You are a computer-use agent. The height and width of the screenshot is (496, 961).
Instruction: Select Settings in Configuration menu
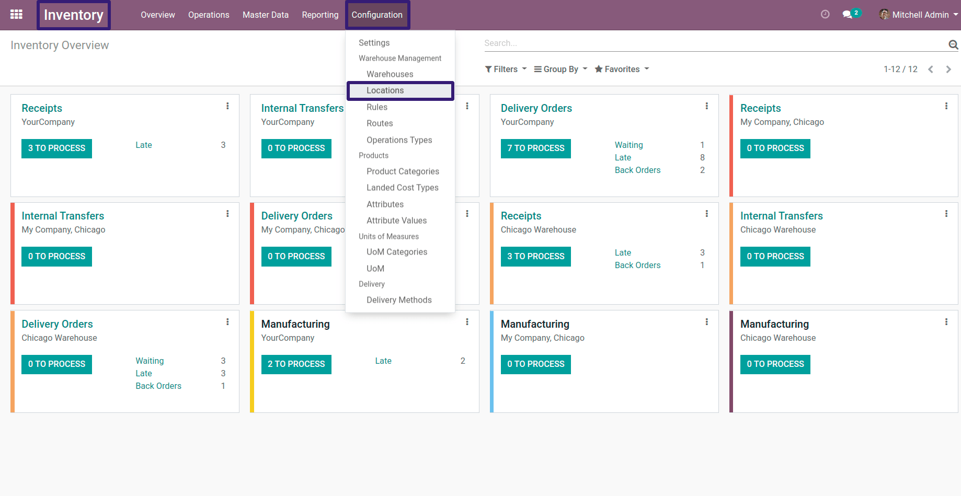click(x=374, y=43)
